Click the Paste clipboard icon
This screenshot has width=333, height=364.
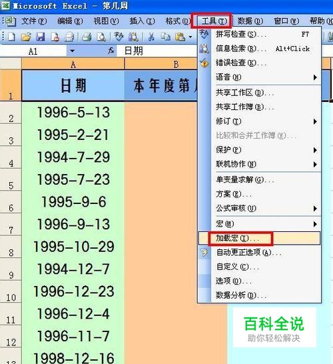pos(180,37)
